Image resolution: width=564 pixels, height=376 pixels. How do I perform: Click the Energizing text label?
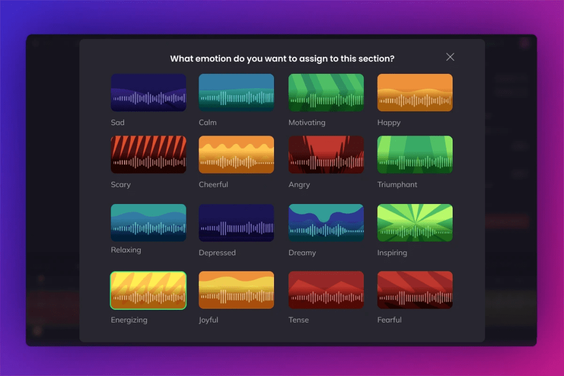129,320
